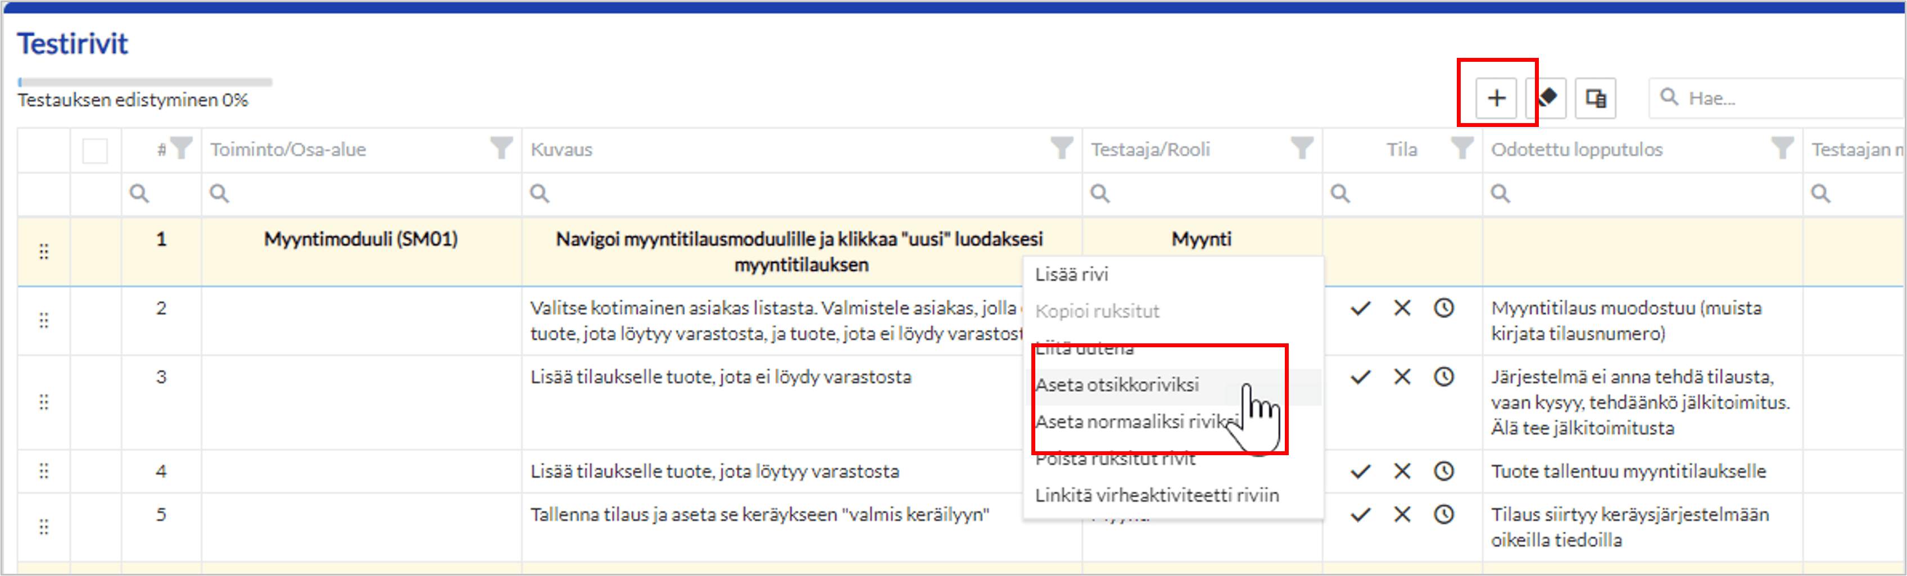Click search box under Testaaja/Rooli column
This screenshot has height=576, width=1907.
pos(1202,194)
